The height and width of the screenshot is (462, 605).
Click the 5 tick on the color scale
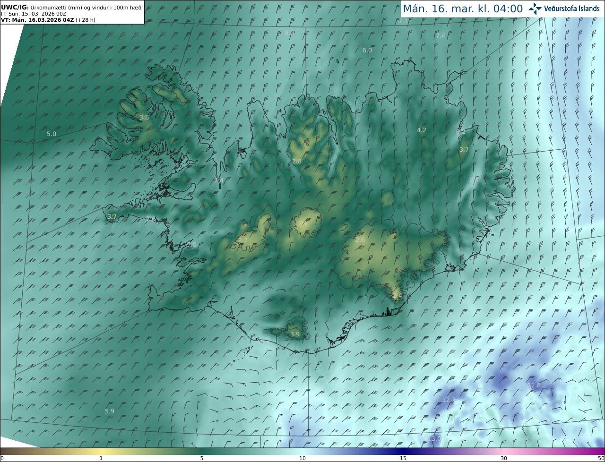202,459
